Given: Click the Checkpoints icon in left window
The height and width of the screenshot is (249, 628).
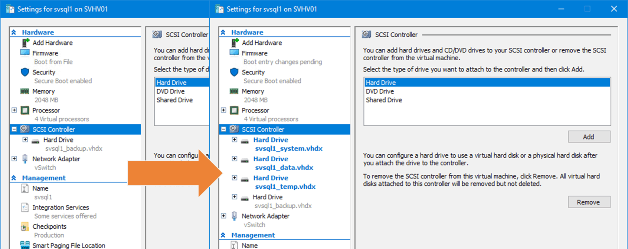Looking at the screenshot, I should (25, 226).
